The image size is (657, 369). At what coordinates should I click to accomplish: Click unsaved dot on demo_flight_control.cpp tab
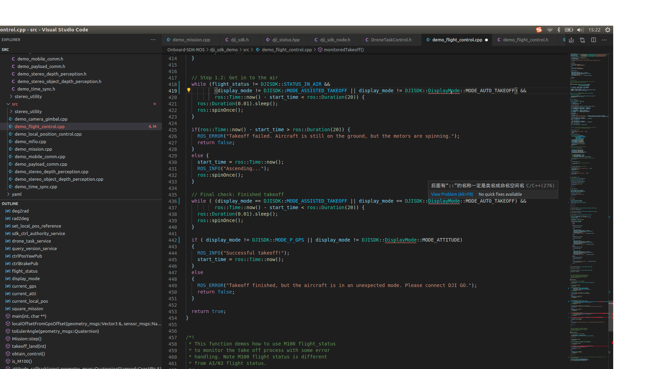pos(486,40)
